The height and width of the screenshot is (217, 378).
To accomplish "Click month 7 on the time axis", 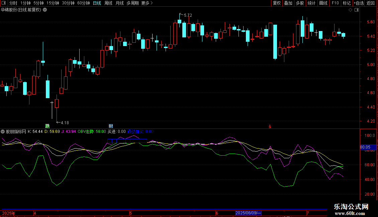I will (x=308, y=213).
